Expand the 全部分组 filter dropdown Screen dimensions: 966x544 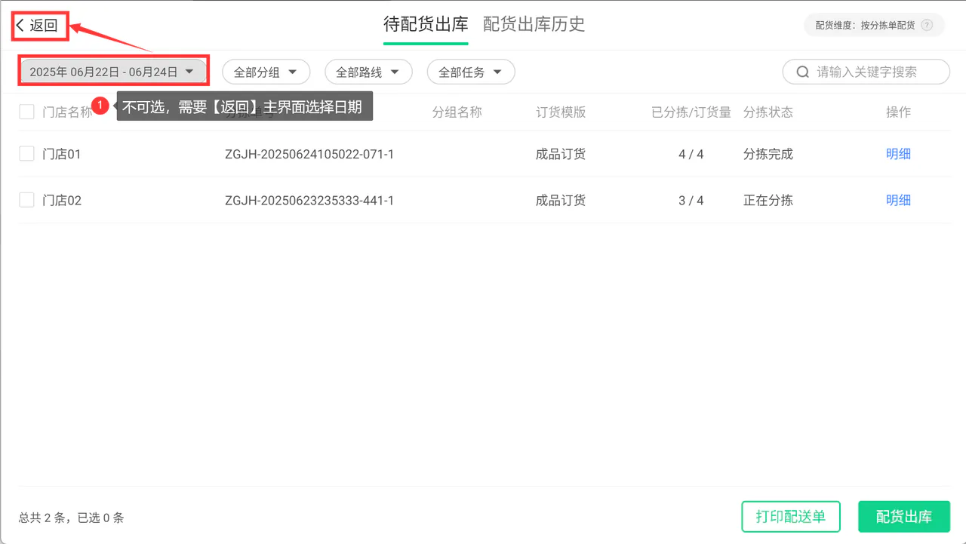(x=266, y=72)
